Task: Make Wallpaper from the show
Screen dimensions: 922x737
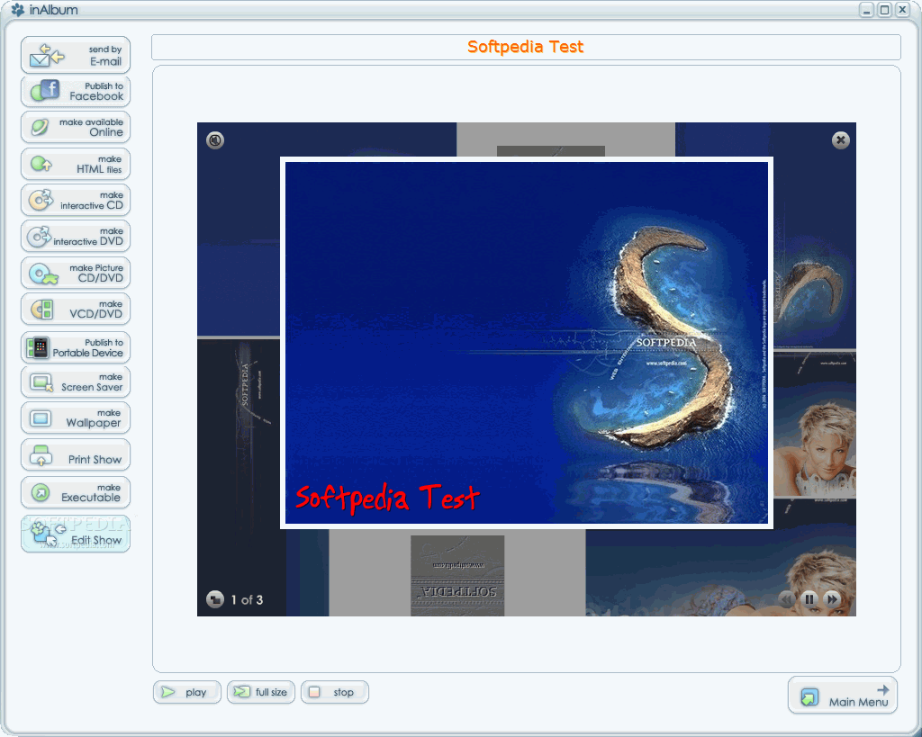Action: point(76,418)
